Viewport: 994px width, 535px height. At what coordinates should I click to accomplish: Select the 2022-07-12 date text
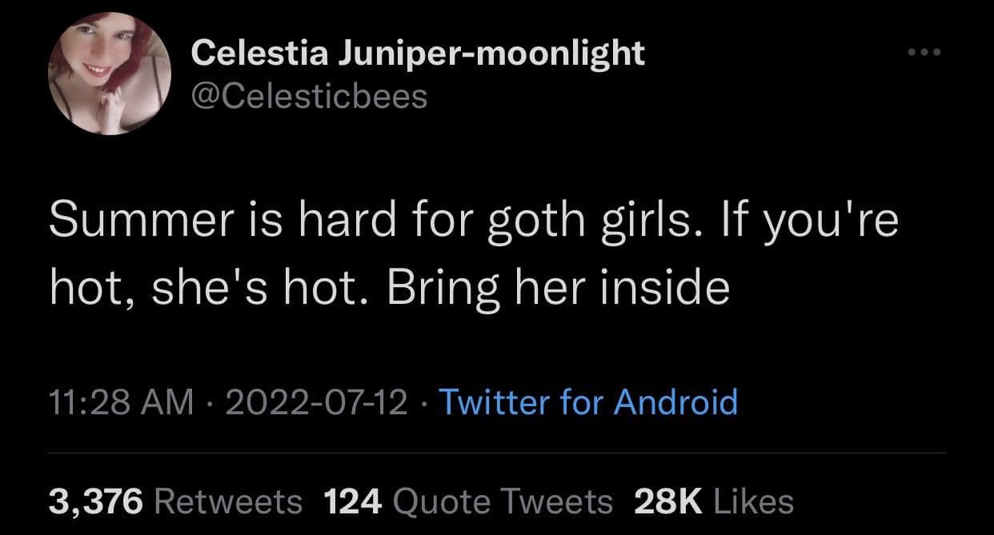[x=317, y=401]
